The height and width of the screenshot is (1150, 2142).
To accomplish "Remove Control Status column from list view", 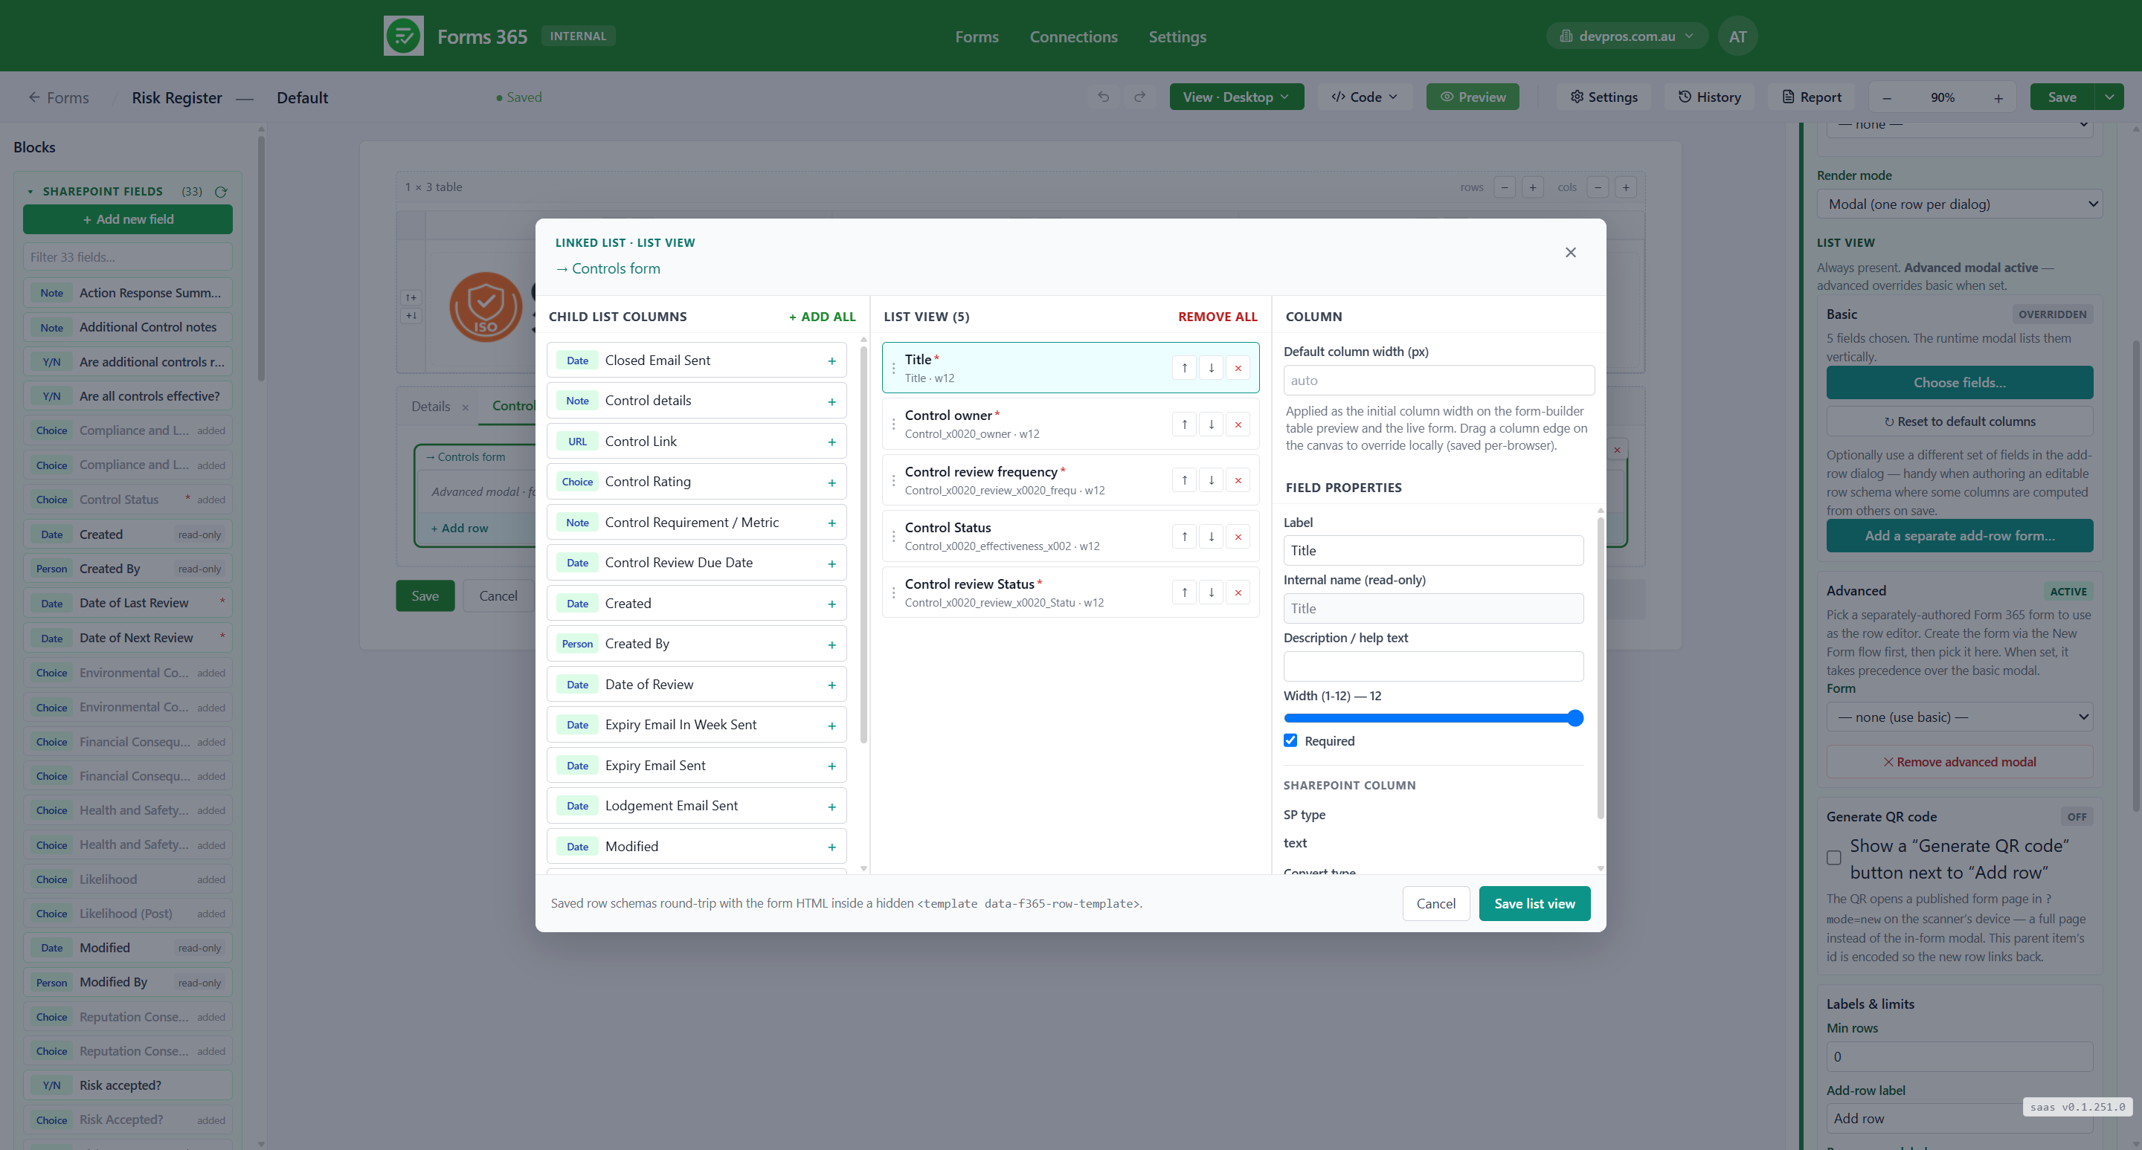I will coord(1238,536).
